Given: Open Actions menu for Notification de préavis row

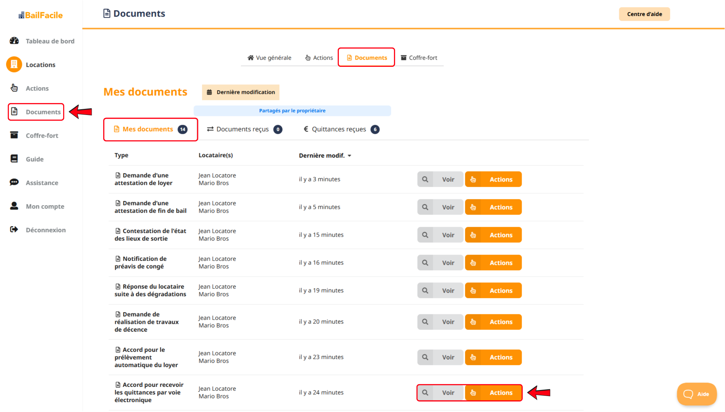Looking at the screenshot, I should pos(493,263).
